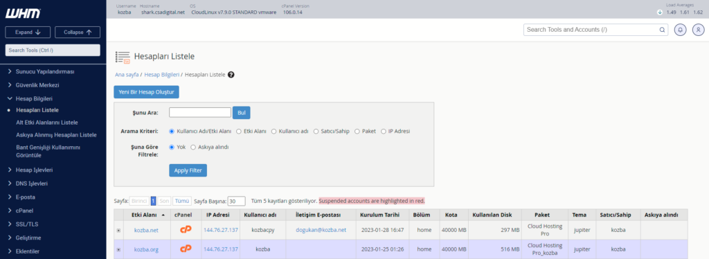Select Paket search criterion
709x259 pixels.
pos(357,131)
